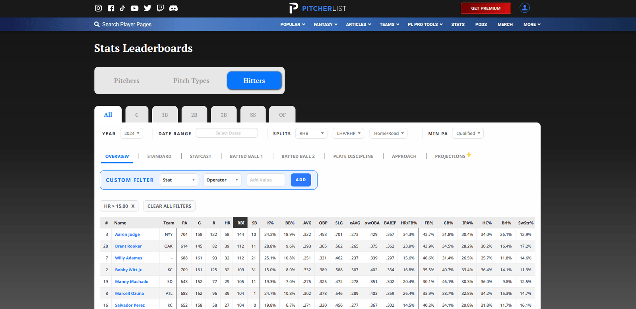Expand the PL Pro Tools menu
This screenshot has width=636, height=309.
[x=425, y=24]
